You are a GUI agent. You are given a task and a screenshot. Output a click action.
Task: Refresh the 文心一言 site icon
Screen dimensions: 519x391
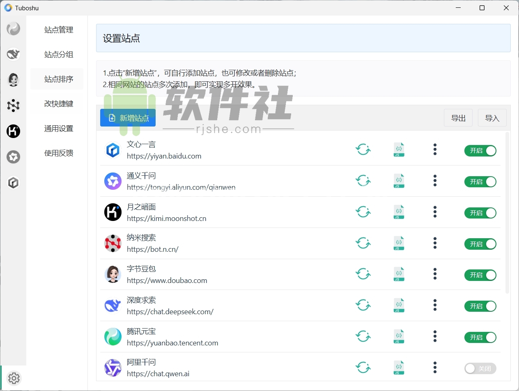coord(363,149)
